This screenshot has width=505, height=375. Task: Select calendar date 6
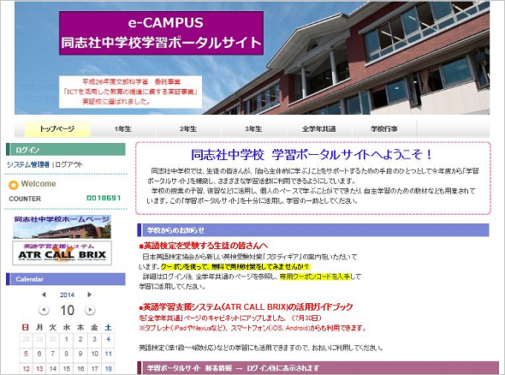[x=39, y=354]
